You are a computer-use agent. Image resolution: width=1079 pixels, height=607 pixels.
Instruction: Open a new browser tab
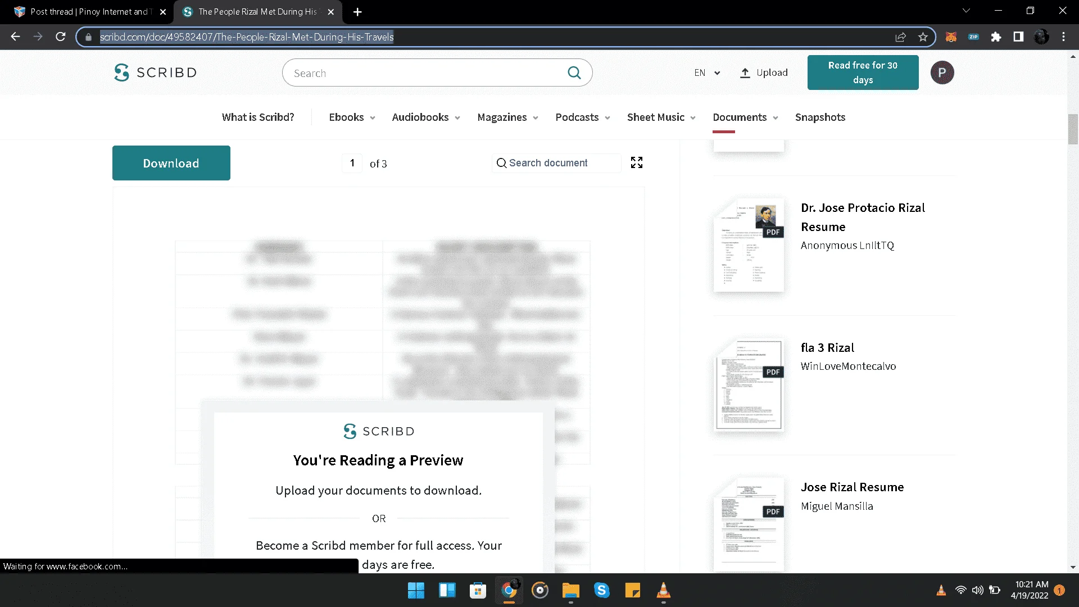click(x=357, y=12)
